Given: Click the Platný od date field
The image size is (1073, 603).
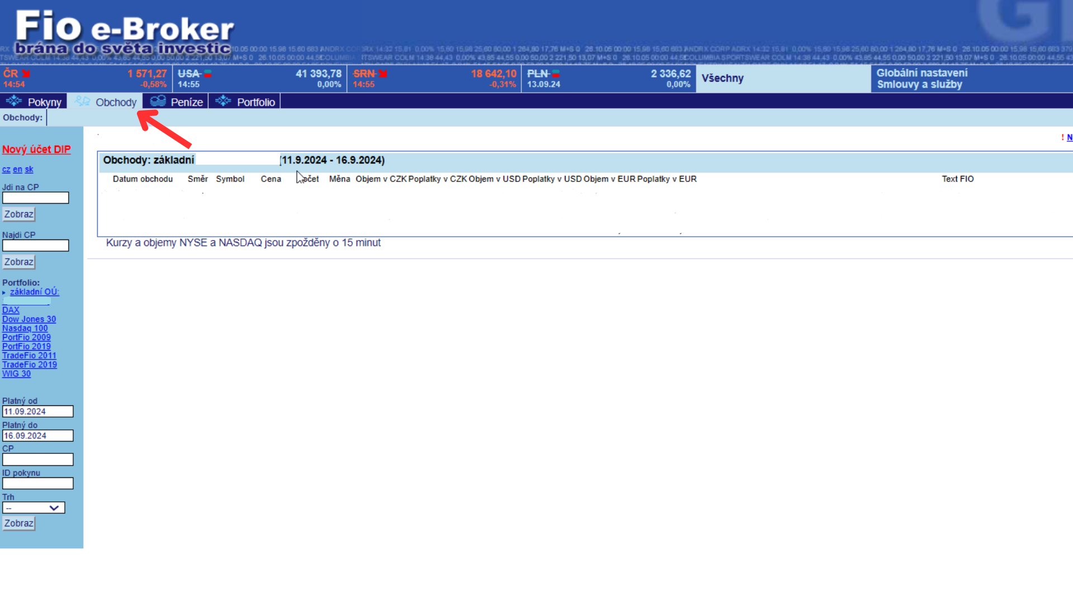Looking at the screenshot, I should [x=37, y=411].
